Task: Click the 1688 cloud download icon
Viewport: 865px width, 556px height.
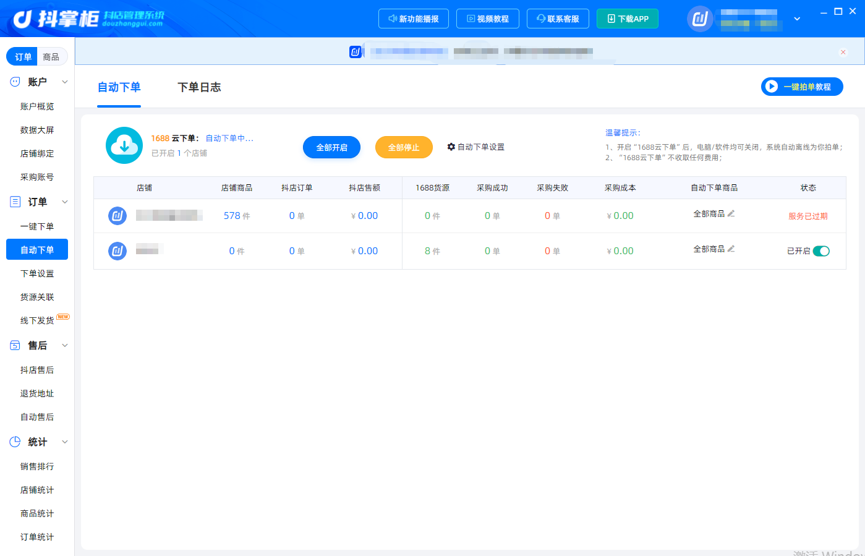Action: click(124, 145)
